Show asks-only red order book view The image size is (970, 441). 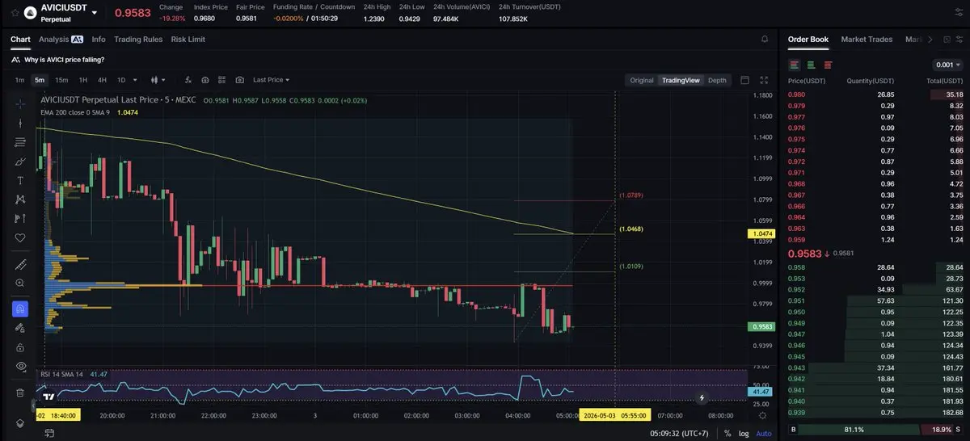tap(828, 65)
